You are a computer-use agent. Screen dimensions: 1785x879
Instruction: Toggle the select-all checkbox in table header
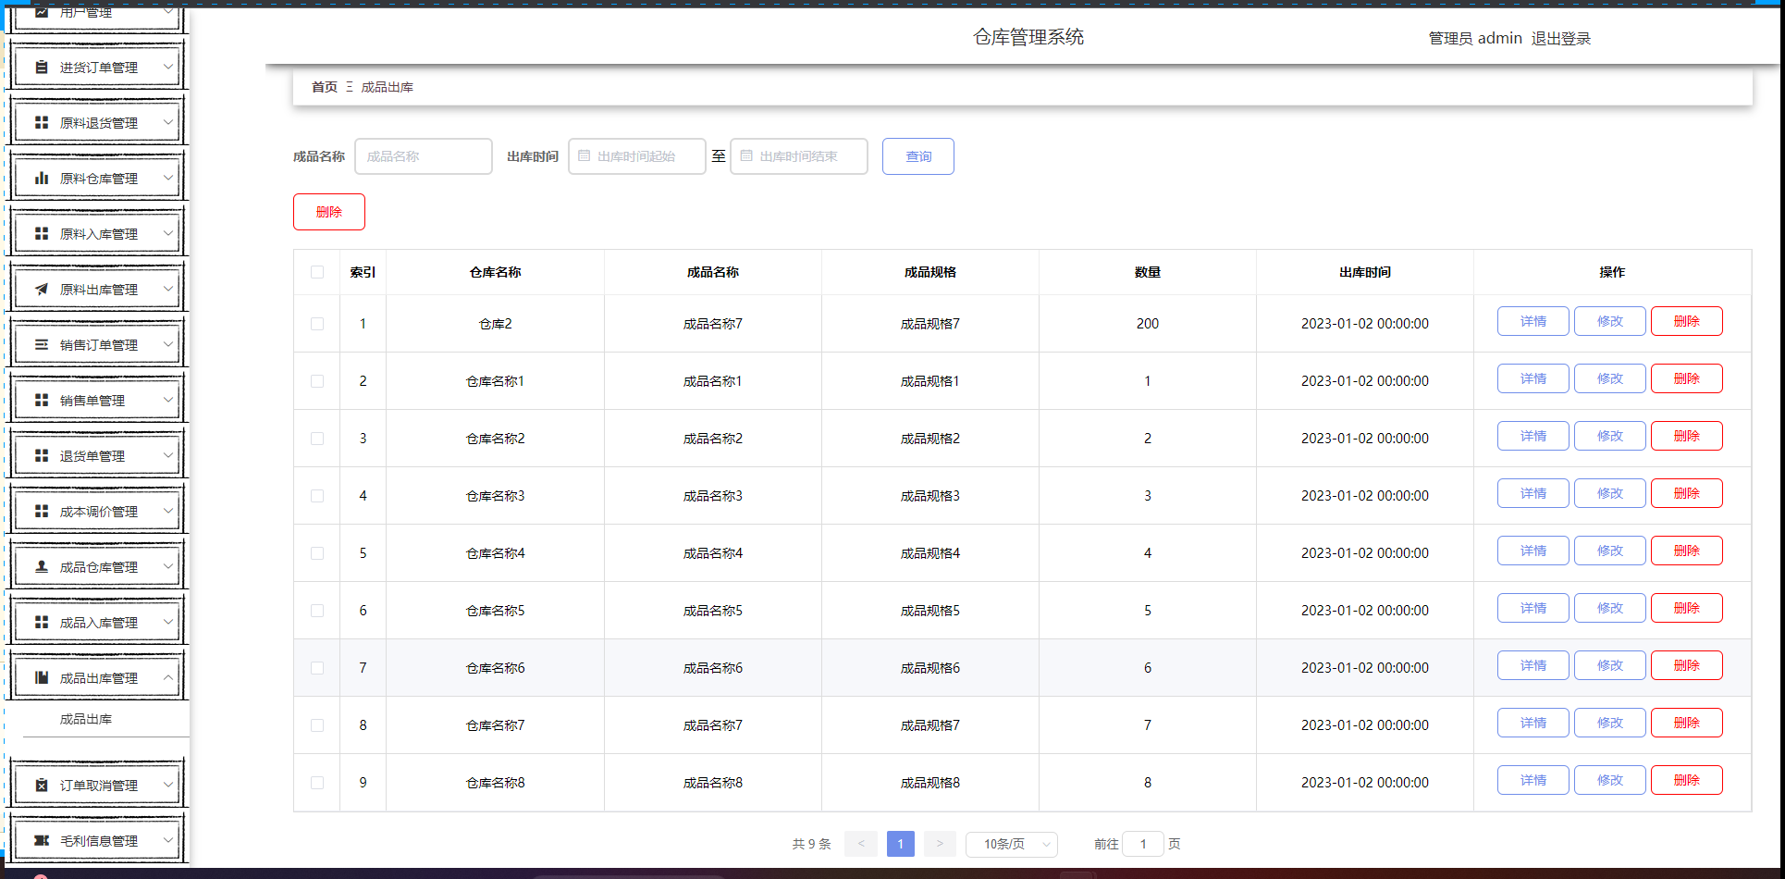[x=317, y=272]
